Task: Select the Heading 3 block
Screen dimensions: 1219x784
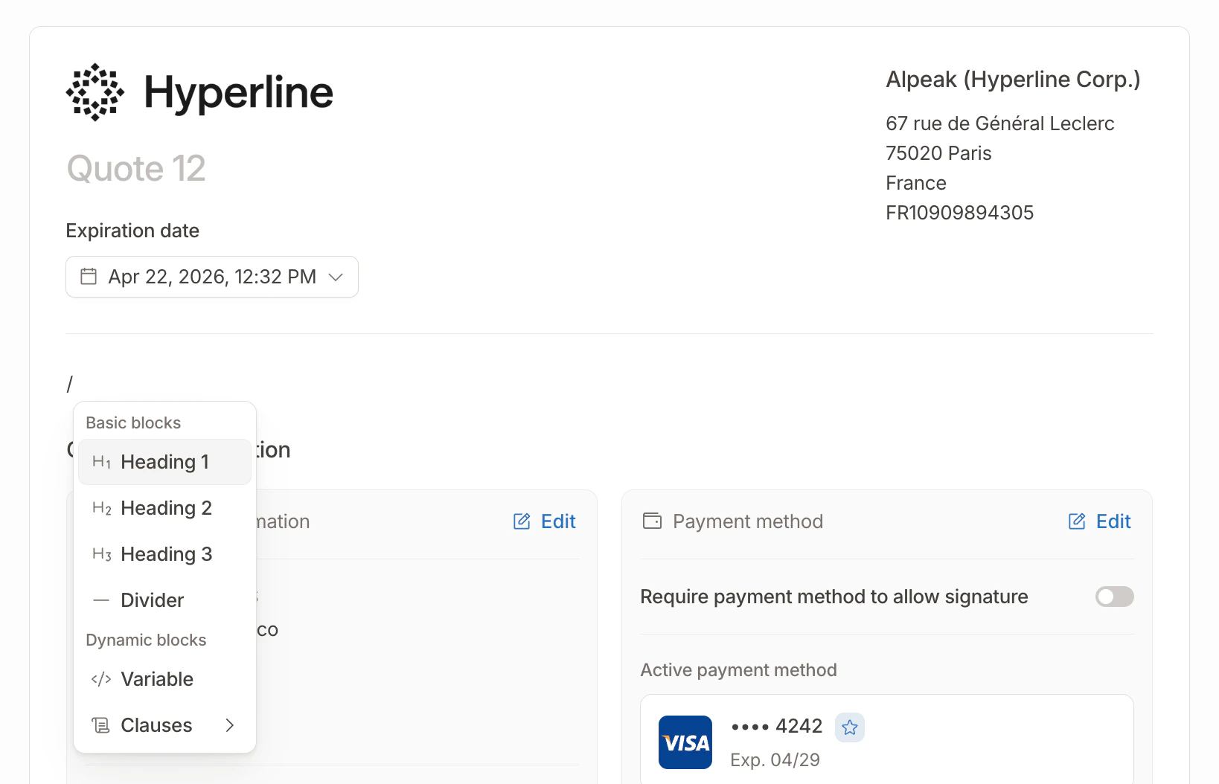Action: (x=164, y=554)
